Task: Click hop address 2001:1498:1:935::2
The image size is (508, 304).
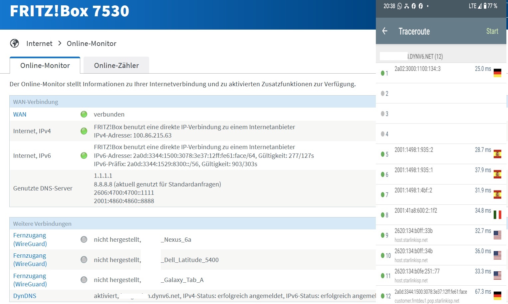Action: tap(414, 150)
